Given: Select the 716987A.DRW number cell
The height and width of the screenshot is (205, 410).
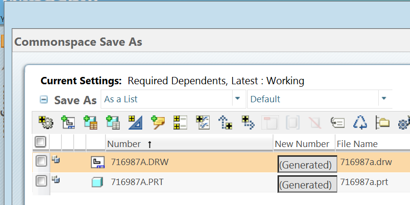Looking at the screenshot, I should (140, 162).
